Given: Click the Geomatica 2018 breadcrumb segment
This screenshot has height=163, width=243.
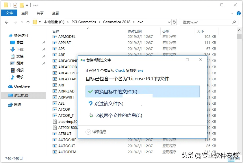Looking at the screenshot, I should 117,22.
